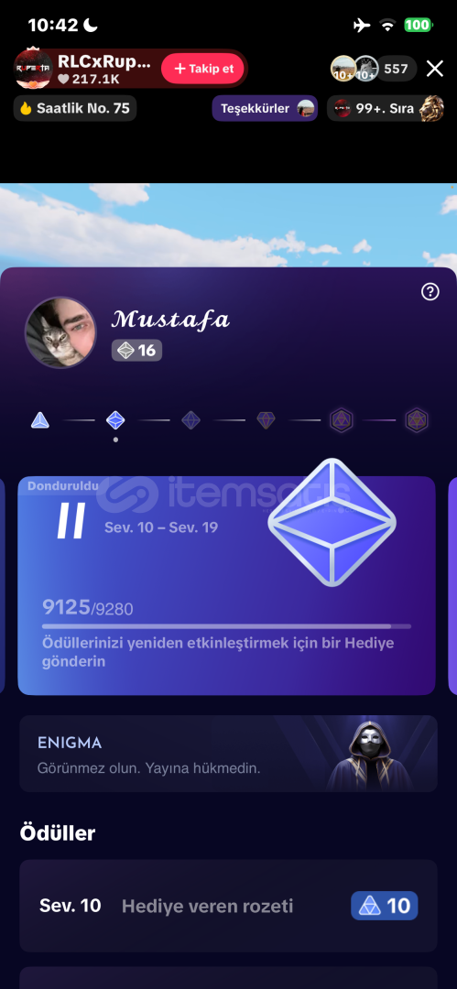Select the fifth hexagon level icon
The width and height of the screenshot is (457, 989).
[x=342, y=420]
